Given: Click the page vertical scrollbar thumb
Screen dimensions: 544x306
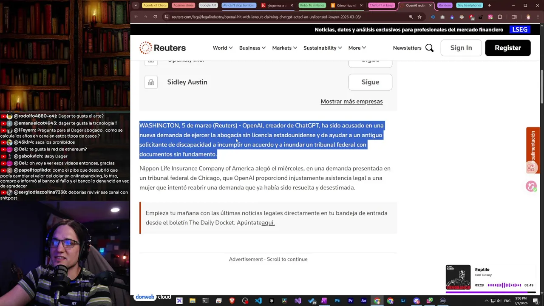Looking at the screenshot, I should click(x=542, y=87).
